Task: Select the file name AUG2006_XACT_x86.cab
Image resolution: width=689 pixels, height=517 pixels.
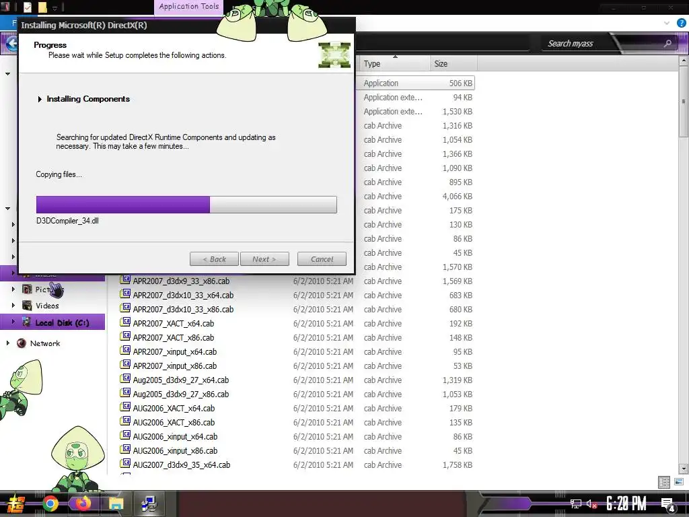Action: (x=174, y=423)
